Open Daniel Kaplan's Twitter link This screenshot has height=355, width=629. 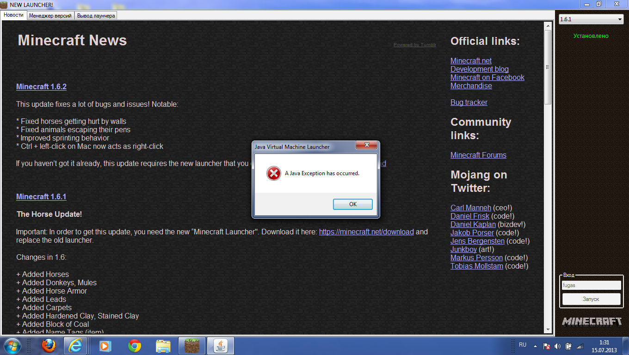(x=473, y=224)
